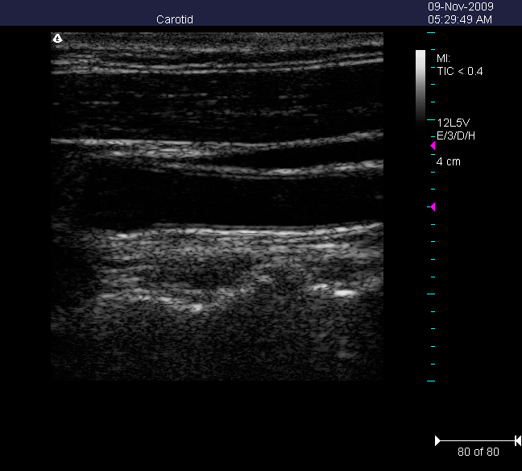This screenshot has height=471, width=522.
Task: Click the lower magenta focal zone marker
Action: [433, 207]
